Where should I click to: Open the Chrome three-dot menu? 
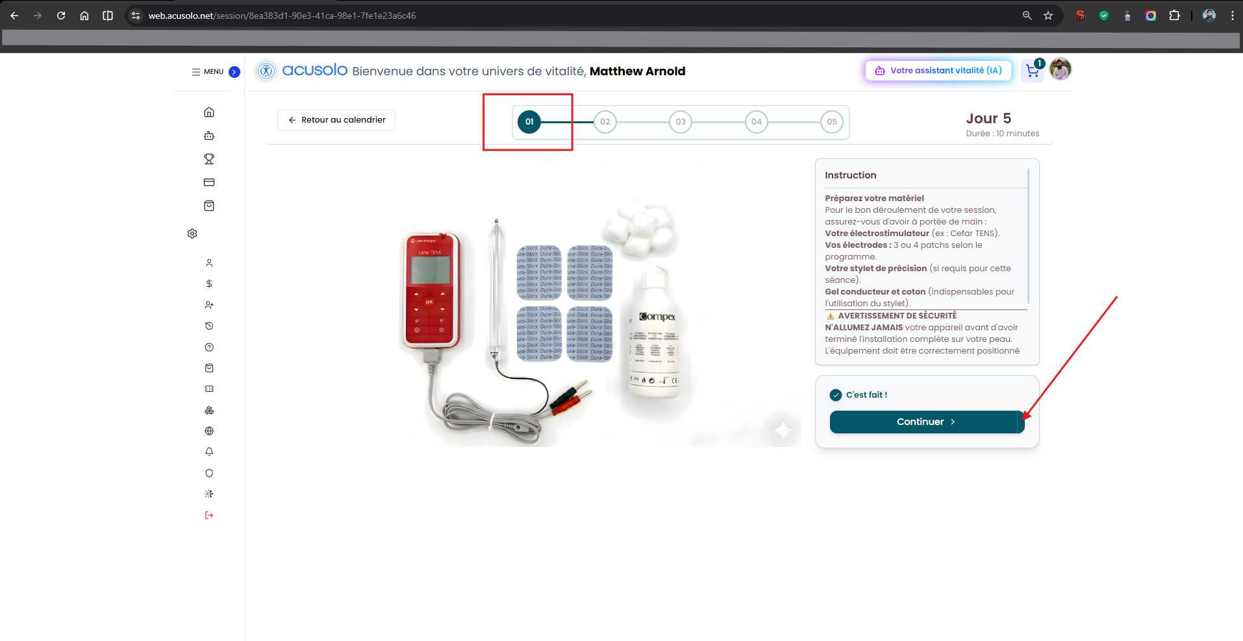click(x=1233, y=16)
